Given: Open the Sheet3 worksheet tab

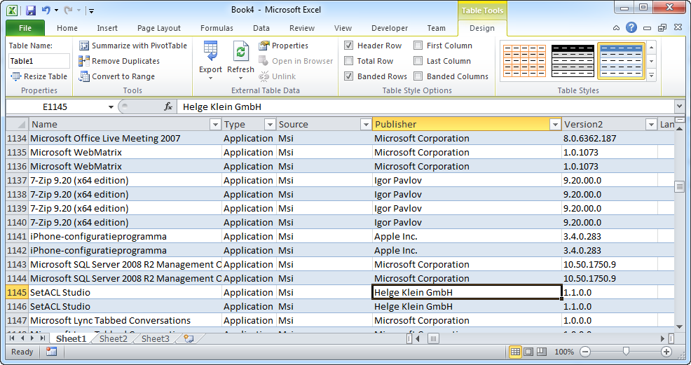Looking at the screenshot, I should pos(155,338).
